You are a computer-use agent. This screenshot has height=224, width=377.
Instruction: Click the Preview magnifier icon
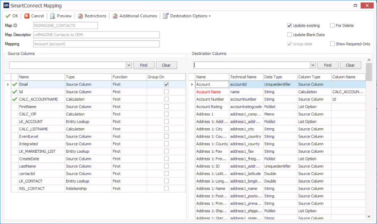point(52,16)
